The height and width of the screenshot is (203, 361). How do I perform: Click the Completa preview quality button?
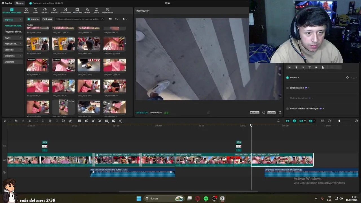(254, 112)
